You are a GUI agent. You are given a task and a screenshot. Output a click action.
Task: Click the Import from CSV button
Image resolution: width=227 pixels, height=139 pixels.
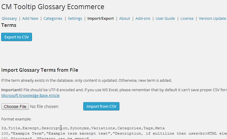pyautogui.click(x=101, y=106)
